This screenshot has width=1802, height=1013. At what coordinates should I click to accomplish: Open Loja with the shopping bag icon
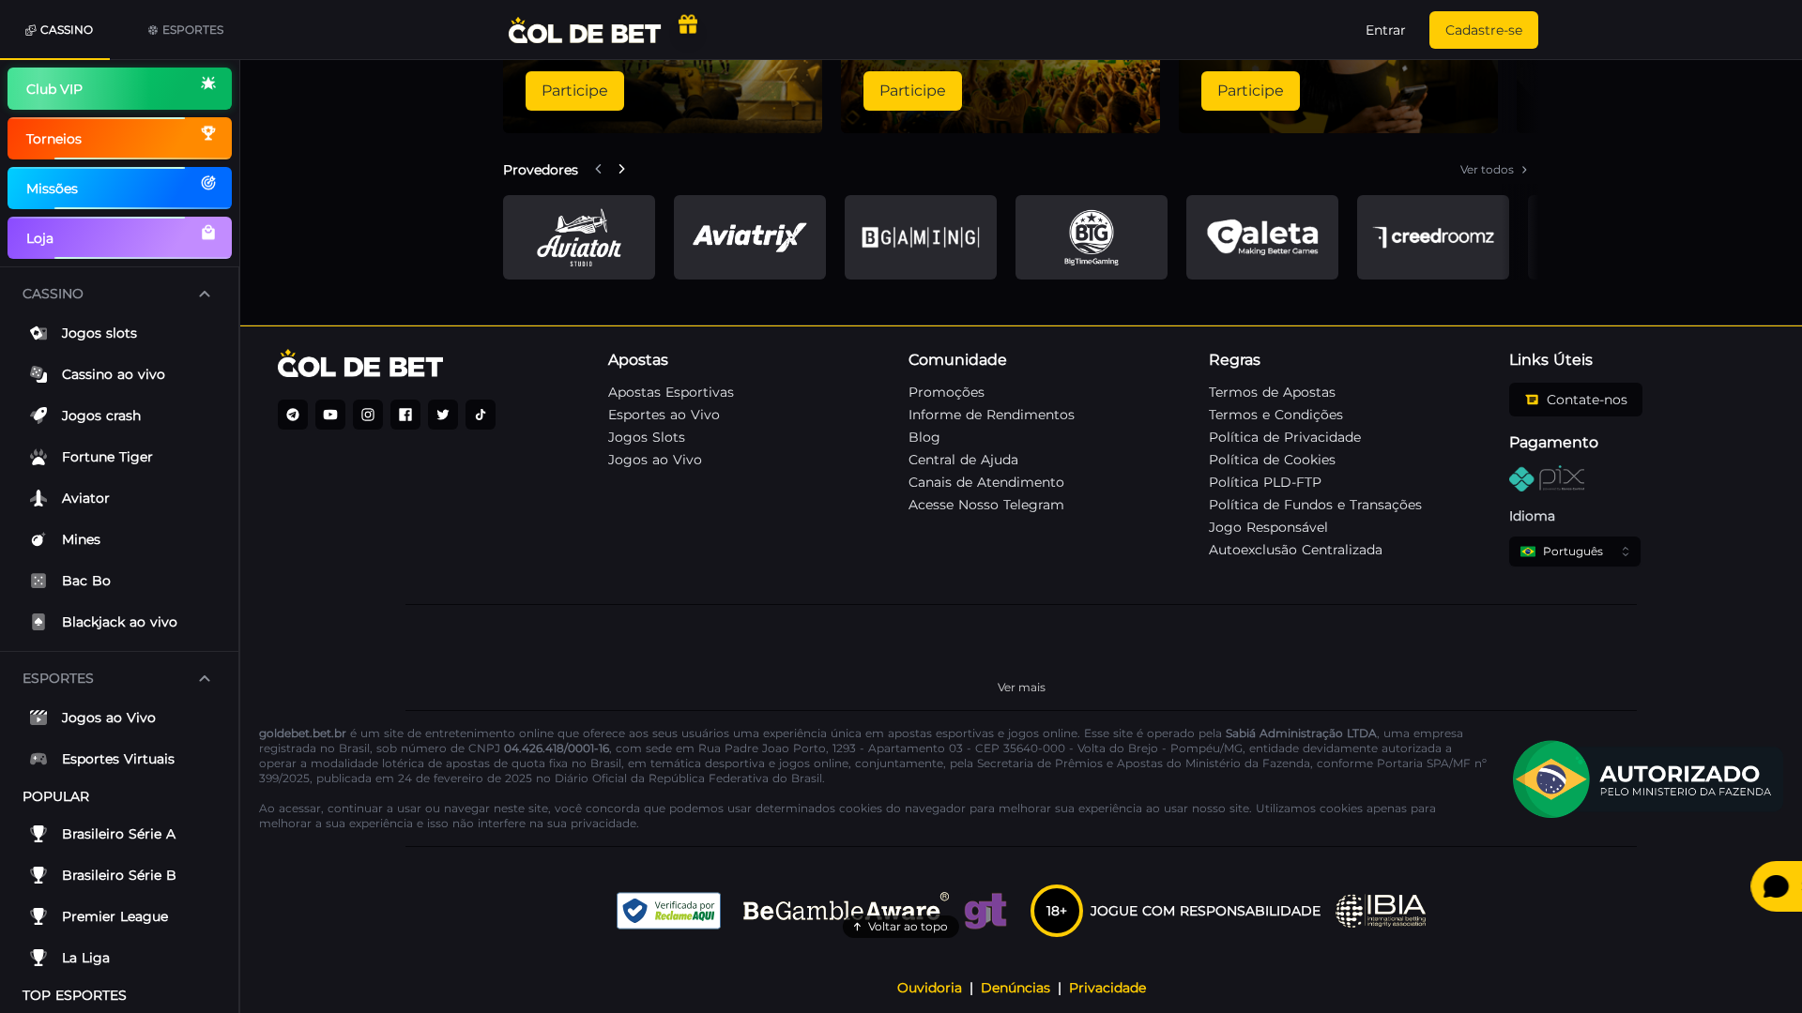click(x=119, y=238)
